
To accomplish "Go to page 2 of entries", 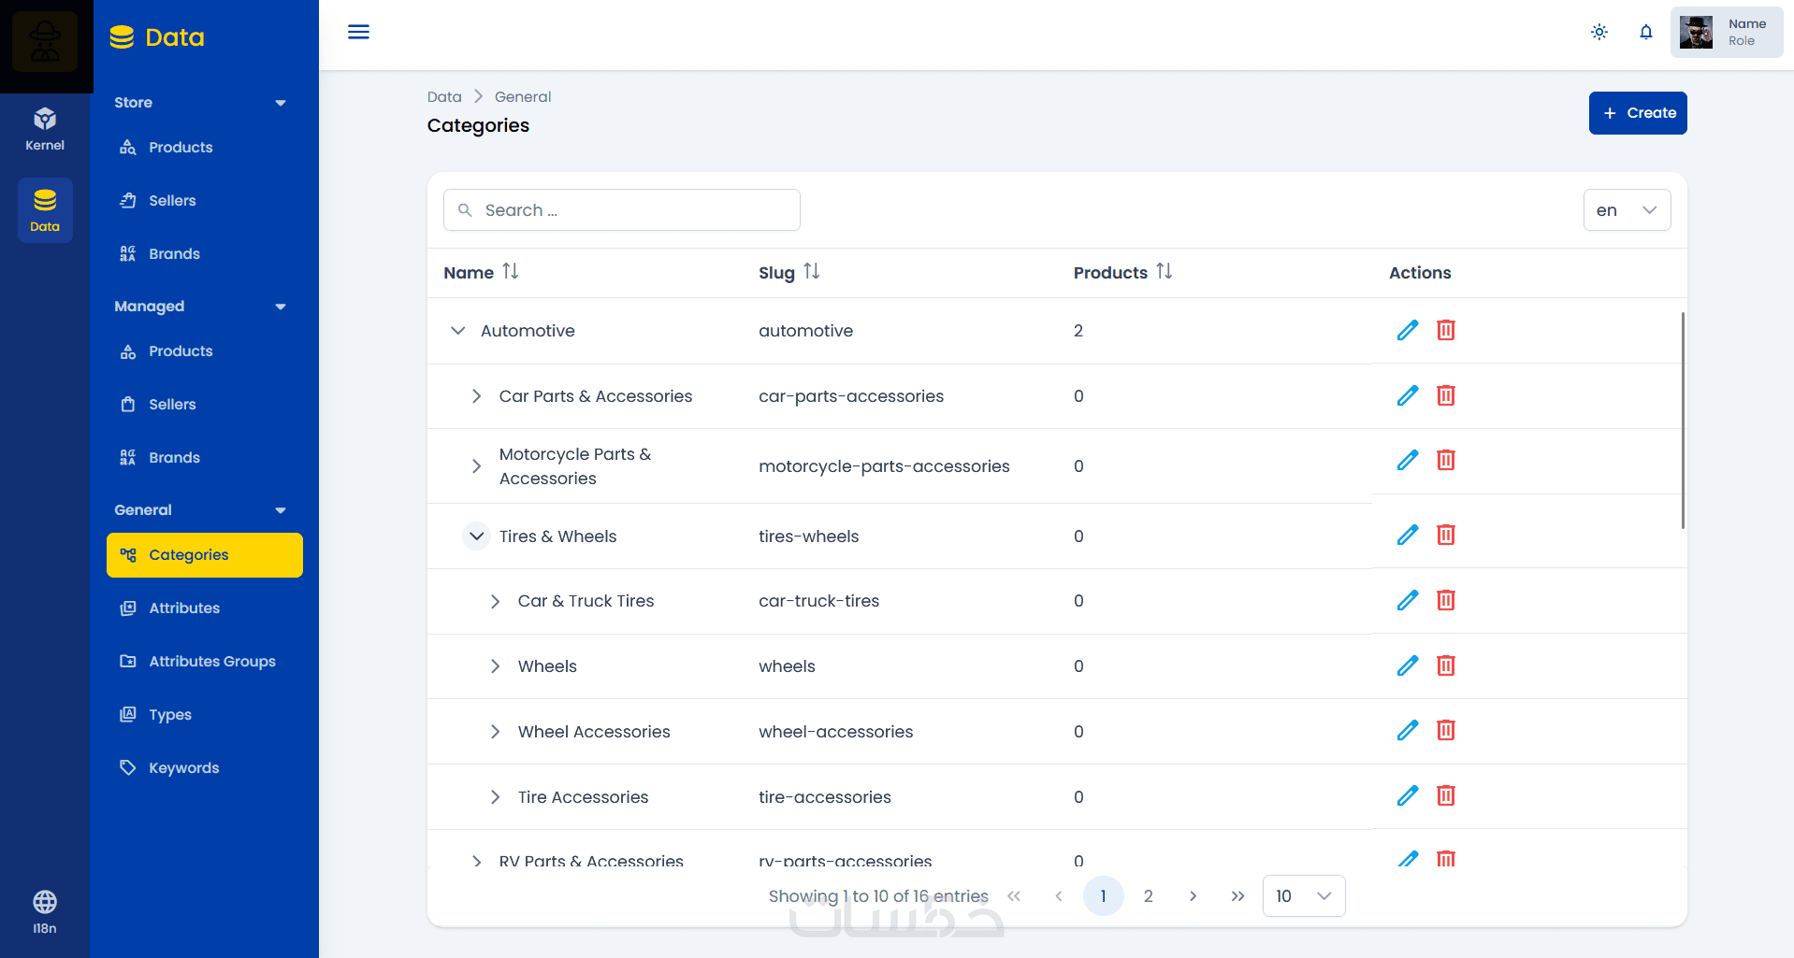I will 1148,896.
